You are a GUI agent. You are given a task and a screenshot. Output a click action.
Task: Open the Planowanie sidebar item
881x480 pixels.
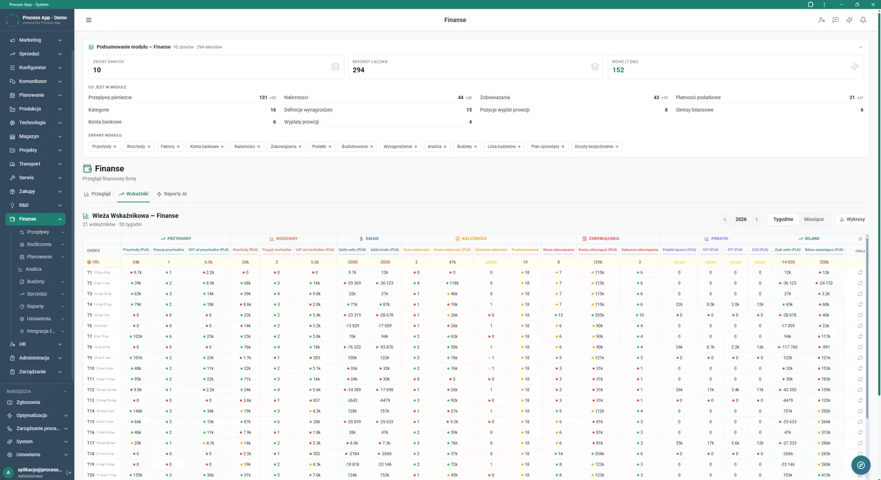36,95
